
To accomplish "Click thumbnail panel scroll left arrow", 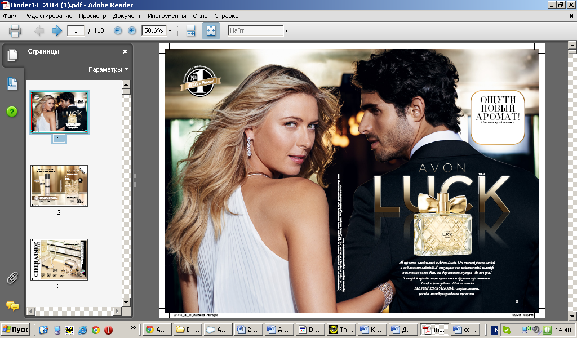I will [x=31, y=311].
